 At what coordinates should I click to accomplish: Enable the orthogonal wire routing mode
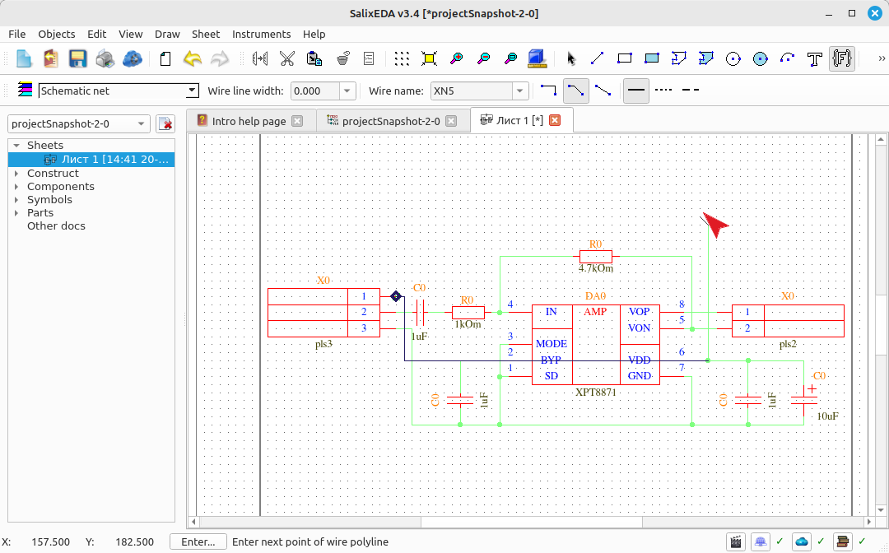point(548,91)
